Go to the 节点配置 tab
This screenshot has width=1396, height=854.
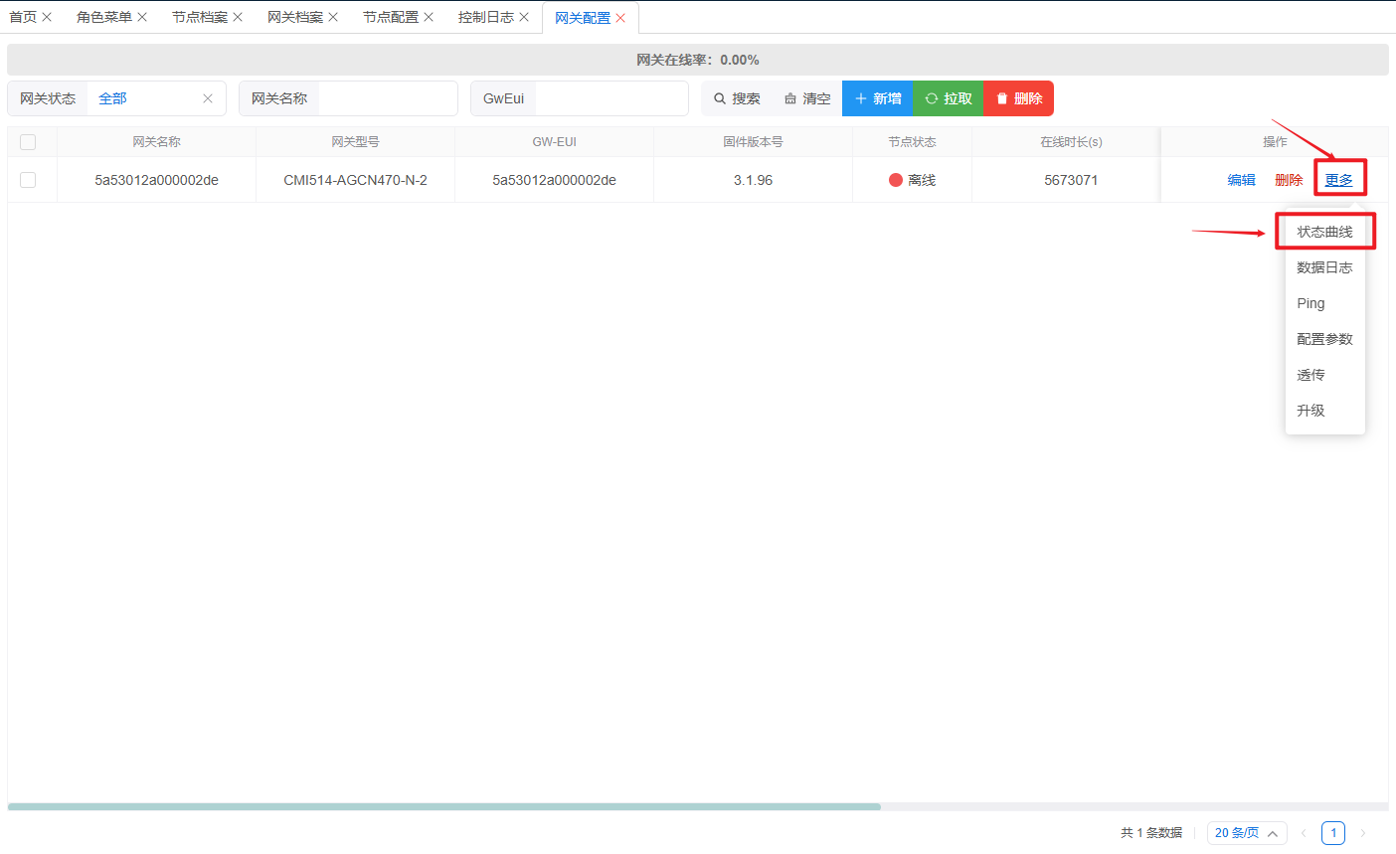391,17
